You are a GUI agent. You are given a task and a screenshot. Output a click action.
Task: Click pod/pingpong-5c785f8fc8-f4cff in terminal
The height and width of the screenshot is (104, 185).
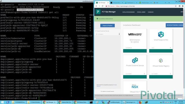[20, 20]
